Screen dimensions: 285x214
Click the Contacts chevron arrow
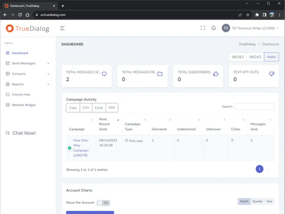48,74
